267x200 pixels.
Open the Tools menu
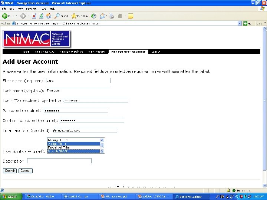(x=44, y=9)
